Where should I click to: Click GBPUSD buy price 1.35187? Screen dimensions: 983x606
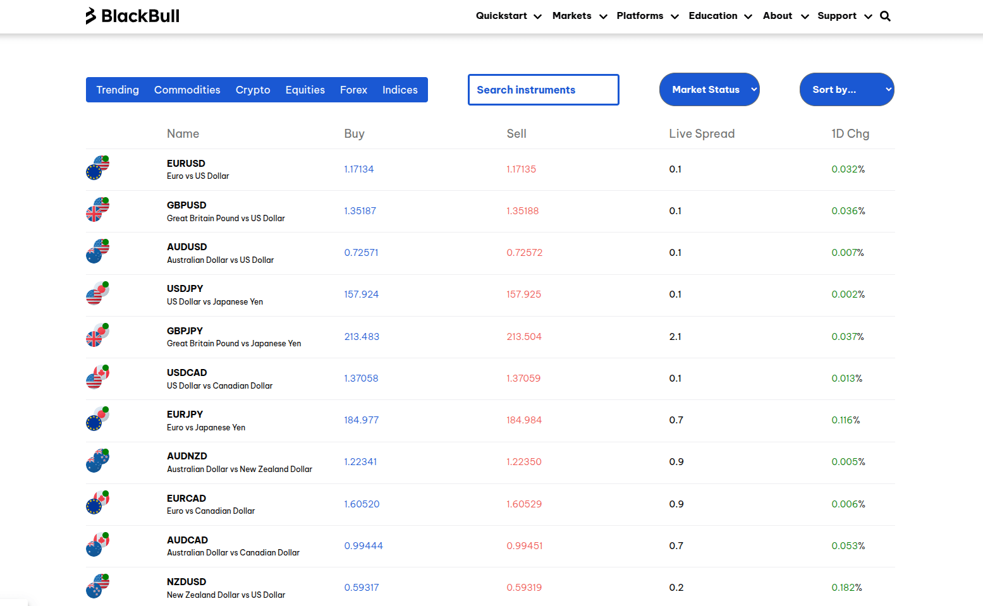click(x=360, y=210)
